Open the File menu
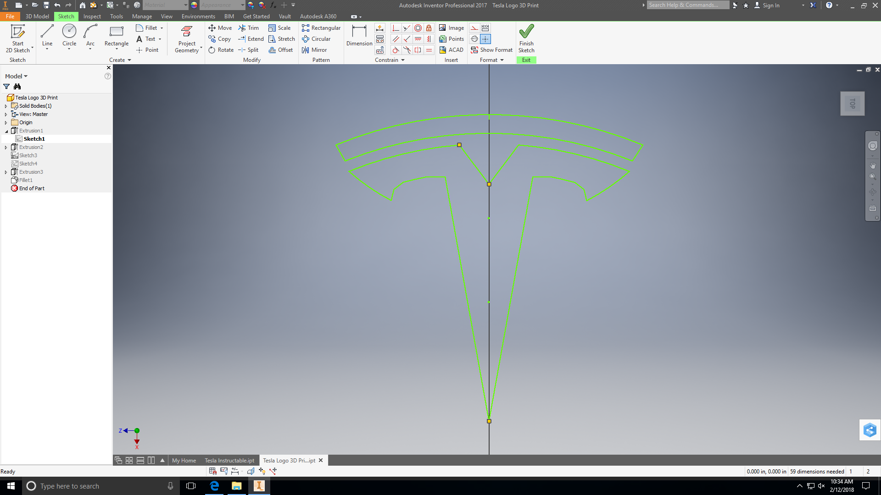The width and height of the screenshot is (881, 495). click(x=10, y=16)
